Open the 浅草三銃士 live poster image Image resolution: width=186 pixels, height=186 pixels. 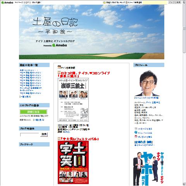pos(73,100)
